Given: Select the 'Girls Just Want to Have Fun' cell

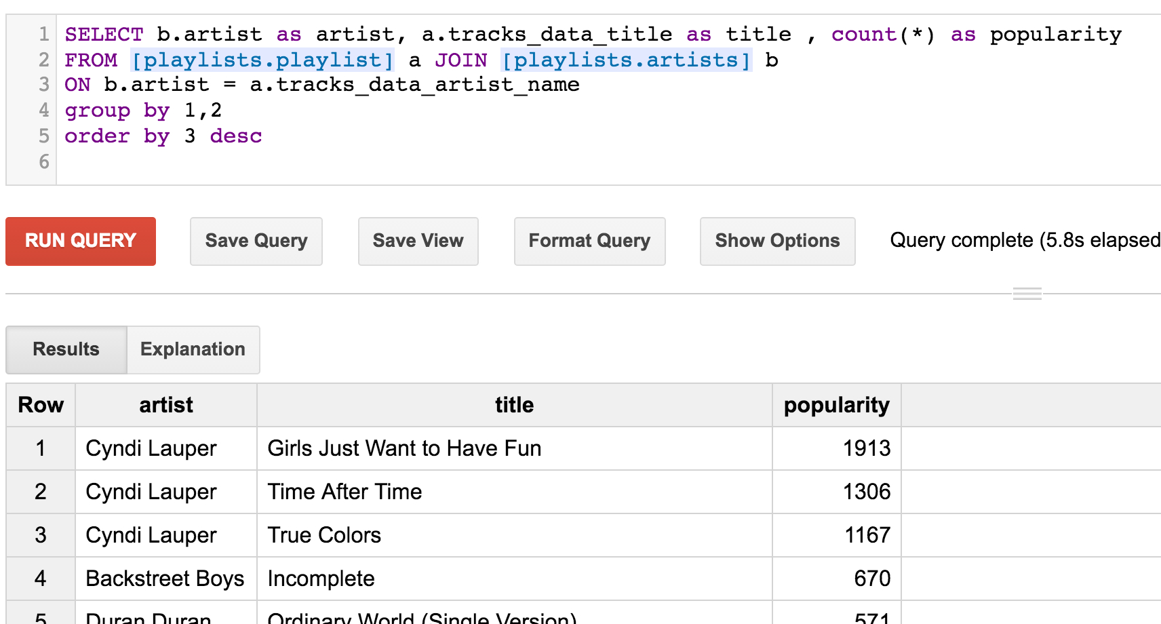Looking at the screenshot, I should pos(404,448).
